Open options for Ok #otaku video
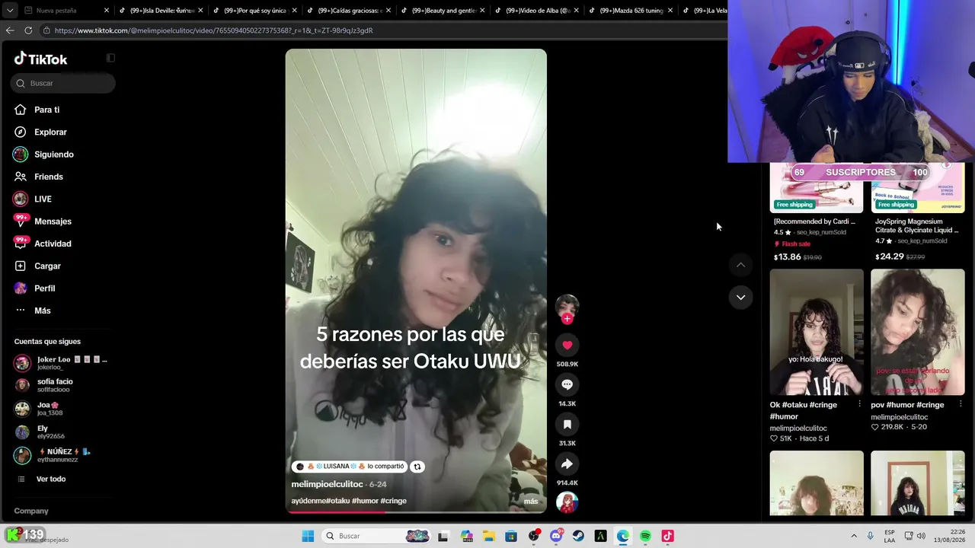 click(859, 404)
